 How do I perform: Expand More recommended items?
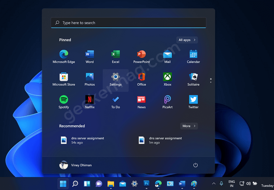(x=189, y=126)
